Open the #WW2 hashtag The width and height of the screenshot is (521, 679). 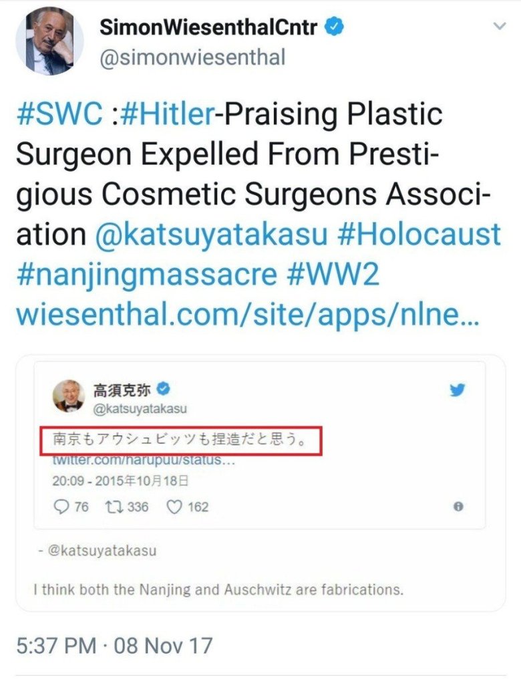[333, 275]
